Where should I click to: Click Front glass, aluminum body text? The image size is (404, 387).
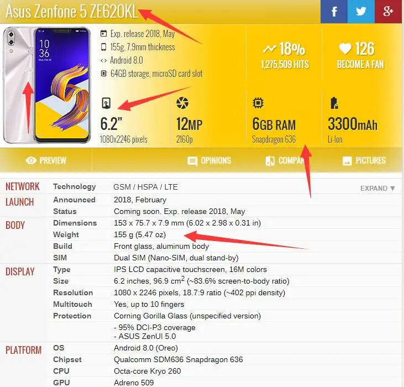[x=161, y=247]
